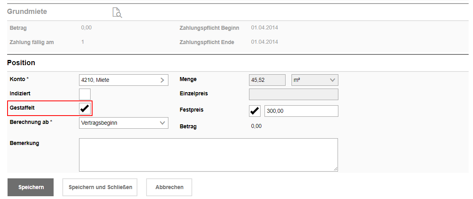Cancel with the Abbrechen button
Screen dimensions: 473x199
tap(169, 187)
